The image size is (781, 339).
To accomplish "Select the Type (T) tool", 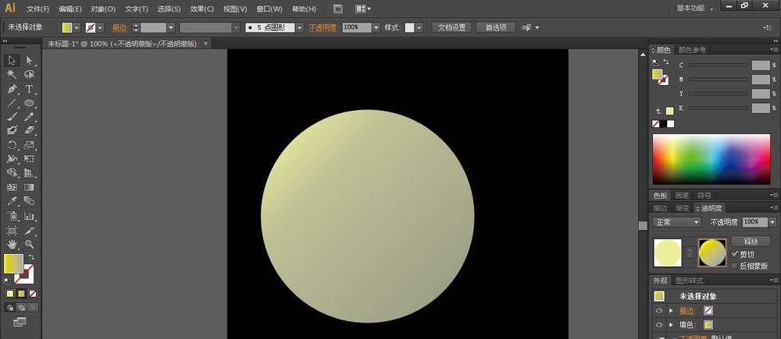I will 30,89.
